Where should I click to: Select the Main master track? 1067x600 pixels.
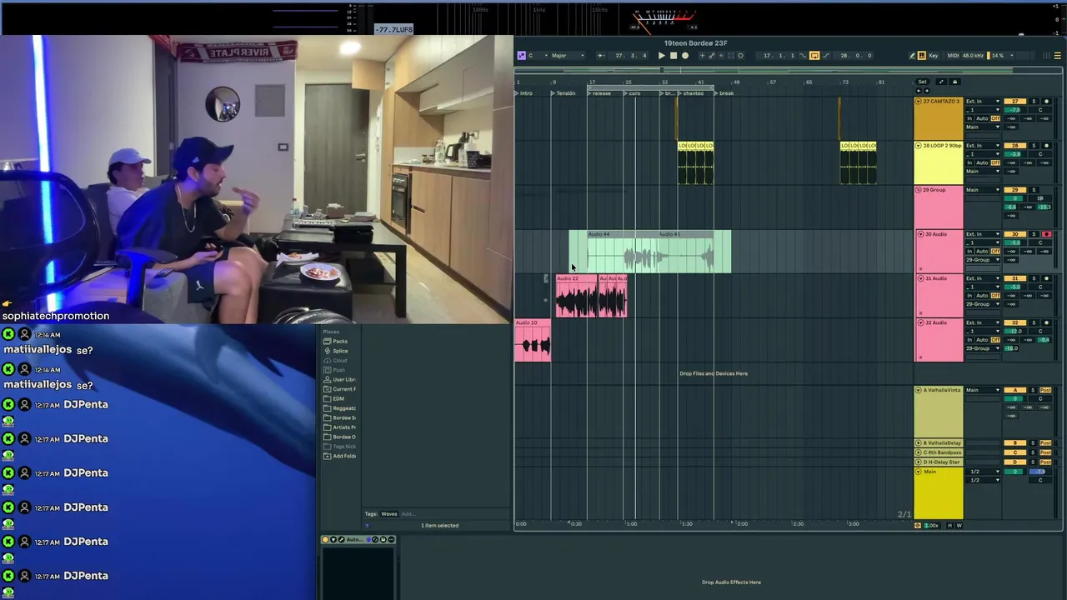coord(939,493)
